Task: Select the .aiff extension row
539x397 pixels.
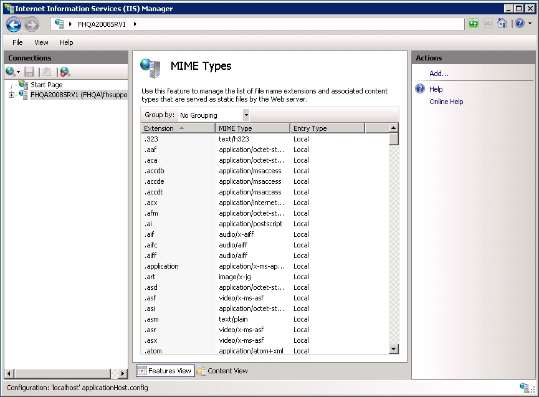Action: point(265,256)
